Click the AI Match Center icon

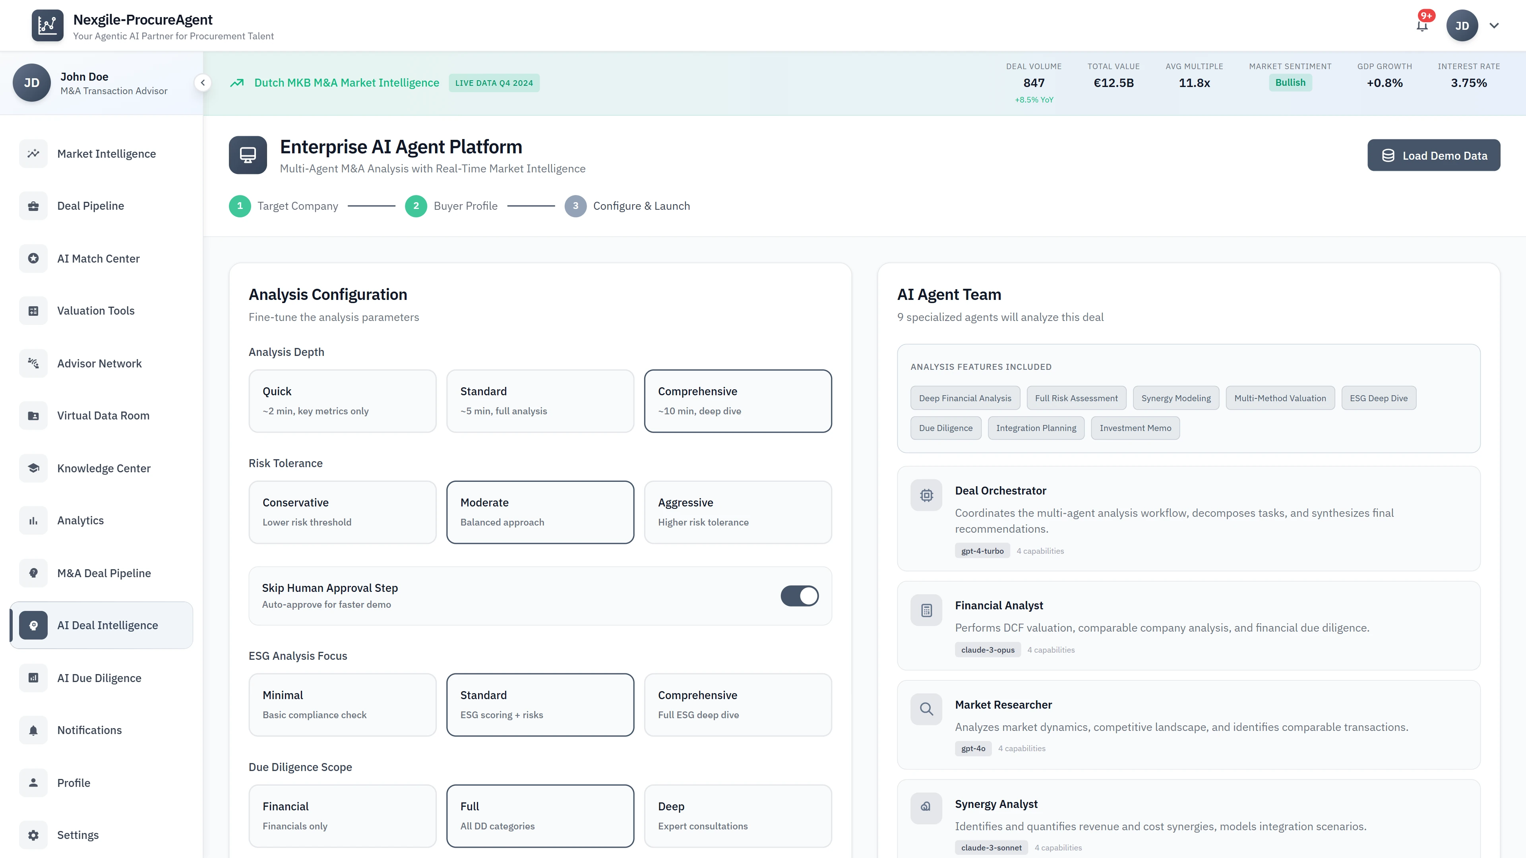pos(33,258)
